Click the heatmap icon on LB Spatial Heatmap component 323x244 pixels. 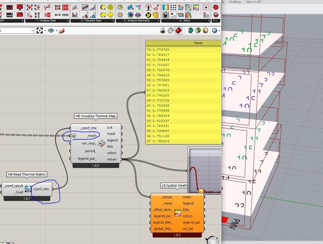[177, 212]
